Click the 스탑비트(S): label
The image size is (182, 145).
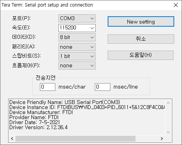coord(26,56)
